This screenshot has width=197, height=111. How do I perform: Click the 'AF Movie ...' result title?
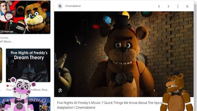coord(7,42)
